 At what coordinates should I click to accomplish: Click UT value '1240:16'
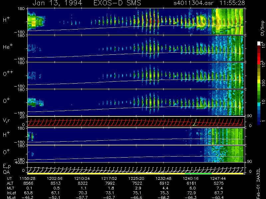click(191, 178)
